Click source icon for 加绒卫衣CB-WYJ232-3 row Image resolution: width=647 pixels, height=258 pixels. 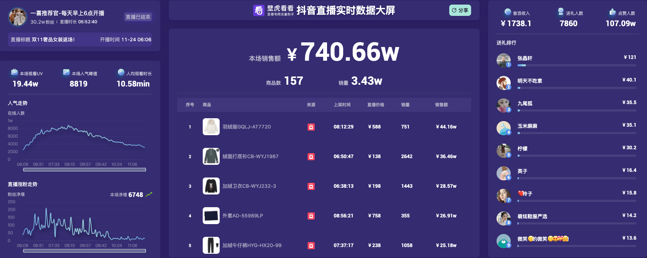(x=311, y=186)
